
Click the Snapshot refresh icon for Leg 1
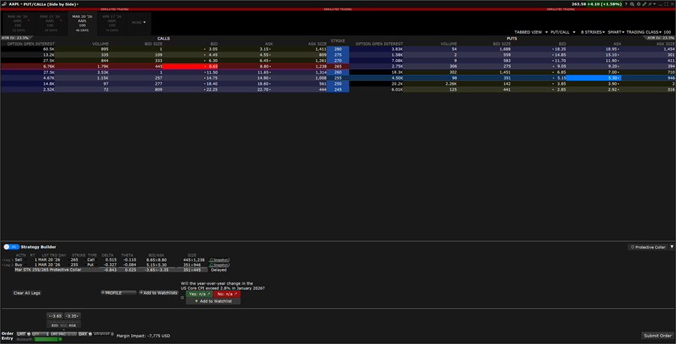pos(212,259)
